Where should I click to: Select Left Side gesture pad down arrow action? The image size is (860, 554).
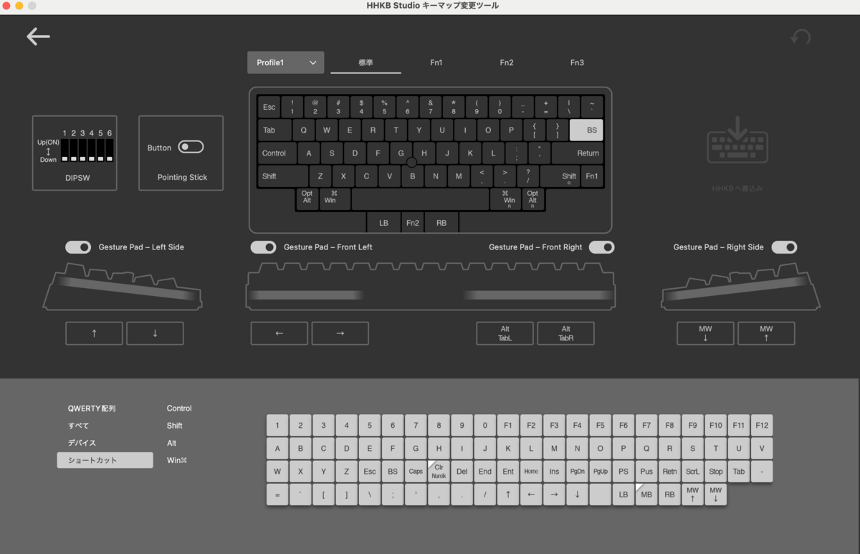(x=155, y=333)
